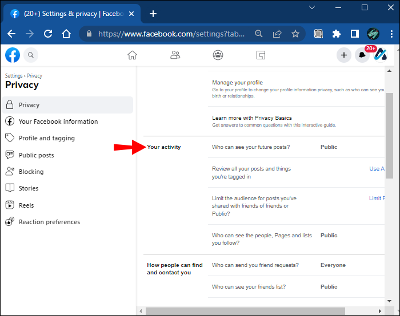The image size is (400, 316).
Task: Open the Friends icon in top navigation
Action: pos(175,55)
